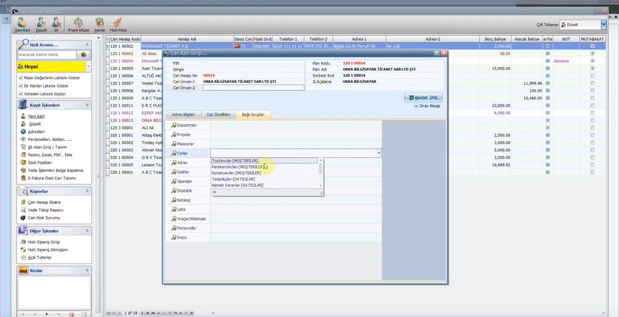Click the plus icon under Resim panel
The height and width of the screenshot is (317, 619).
pyautogui.click(x=47, y=314)
